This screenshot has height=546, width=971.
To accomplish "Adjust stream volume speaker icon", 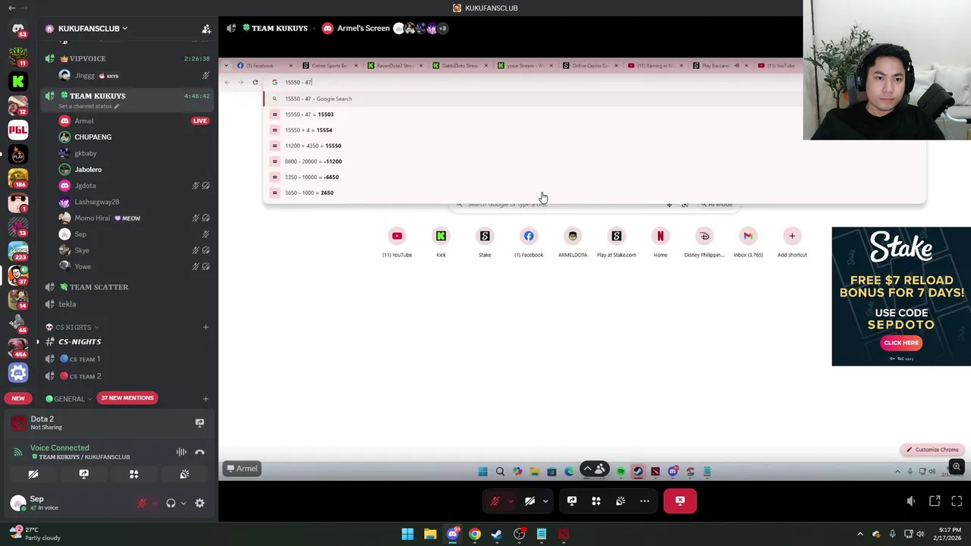I will tap(911, 501).
